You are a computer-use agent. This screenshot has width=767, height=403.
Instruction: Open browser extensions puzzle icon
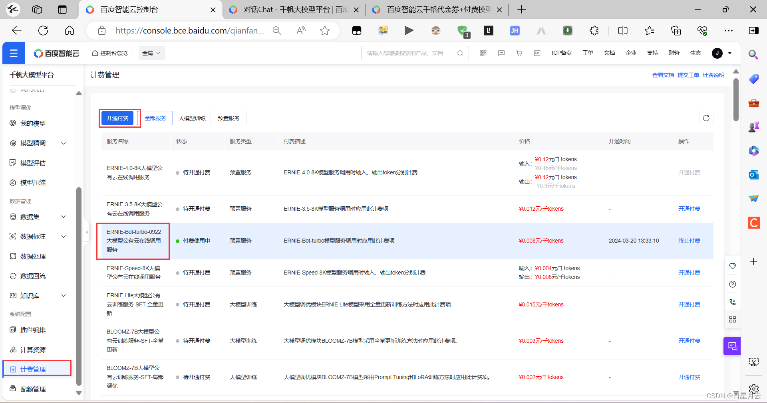(x=594, y=30)
